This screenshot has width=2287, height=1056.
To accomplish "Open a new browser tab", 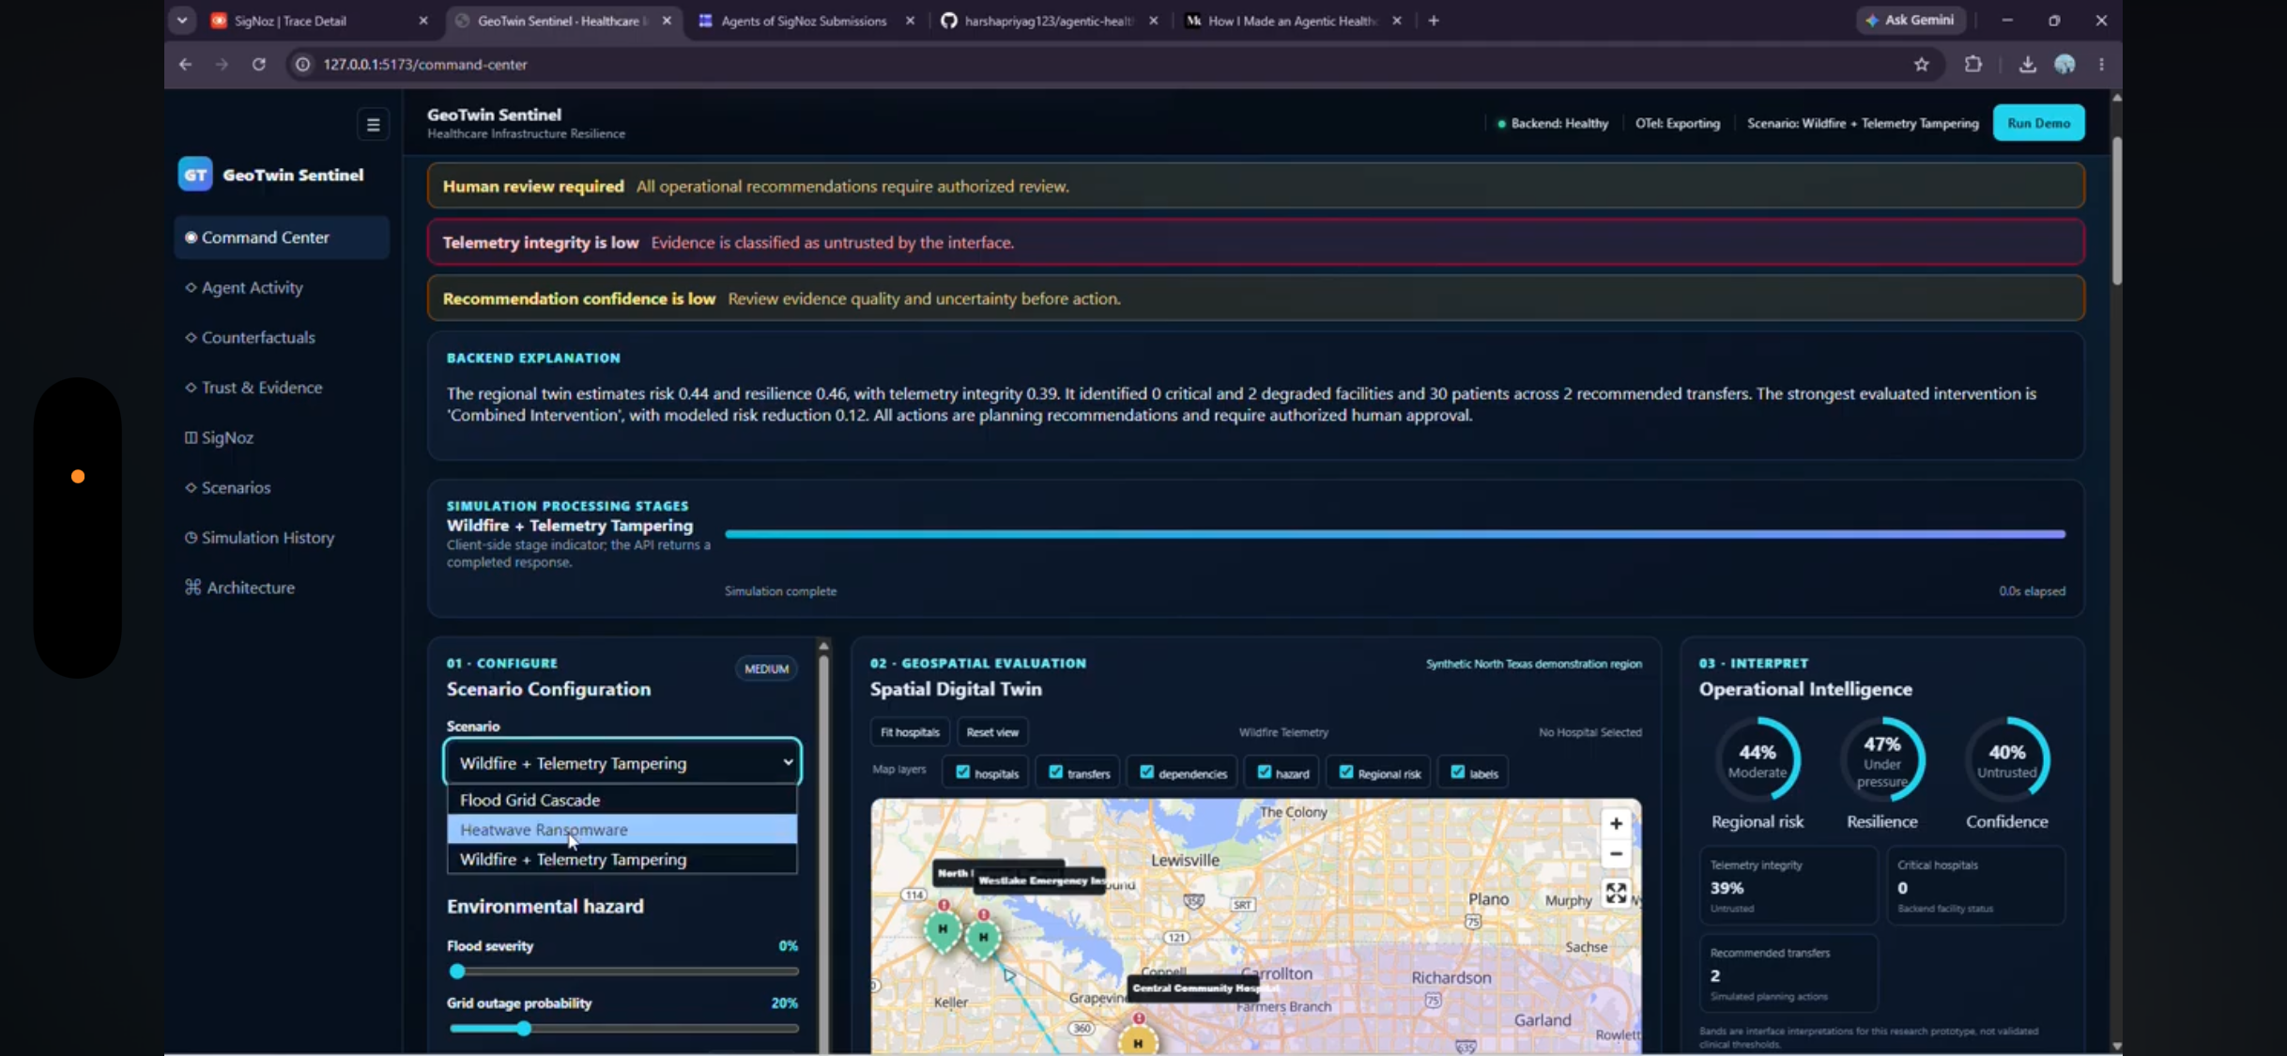I will tap(1434, 21).
